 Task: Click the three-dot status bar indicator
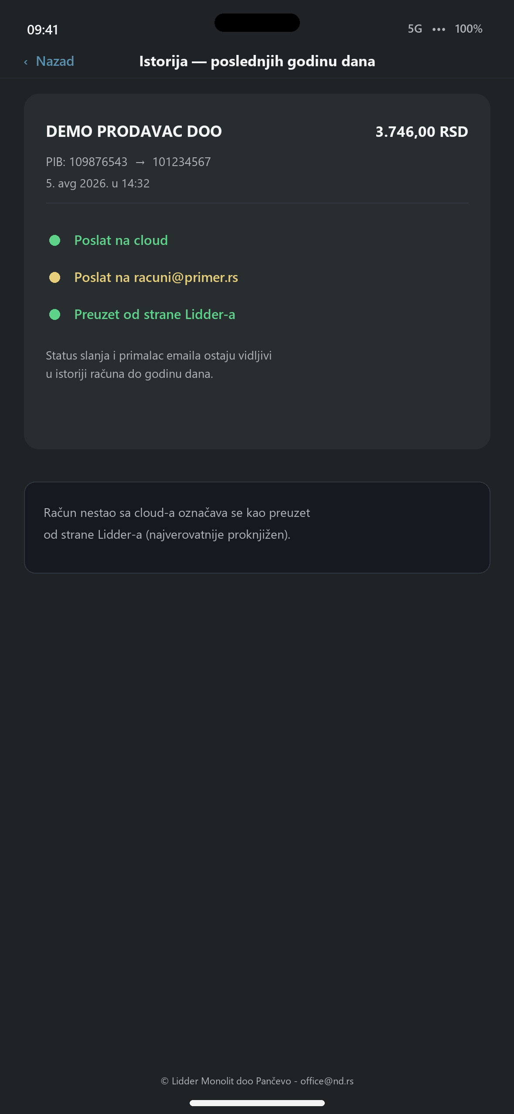(x=439, y=29)
